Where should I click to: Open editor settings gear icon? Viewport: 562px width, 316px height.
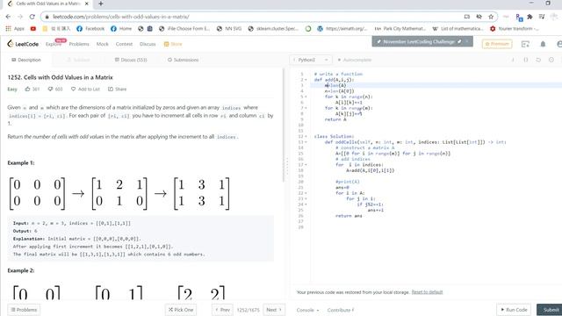551,60
